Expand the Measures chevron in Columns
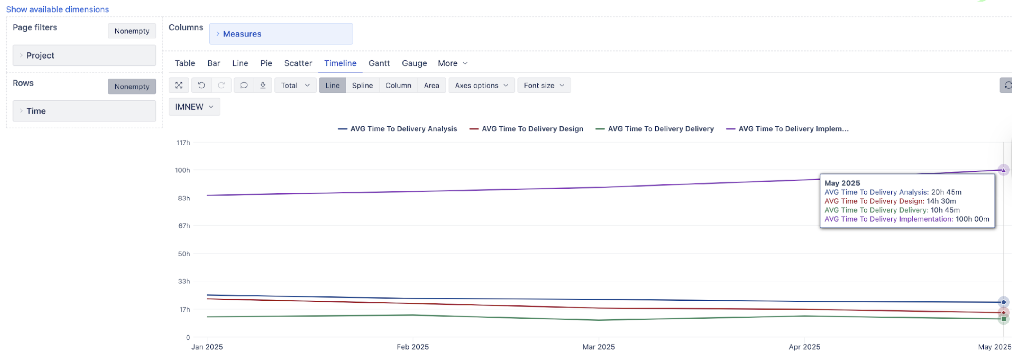This screenshot has width=1012, height=363. [x=218, y=34]
